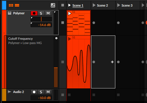Click the blue master color strip
147x103 pixels.
pos(4,5)
